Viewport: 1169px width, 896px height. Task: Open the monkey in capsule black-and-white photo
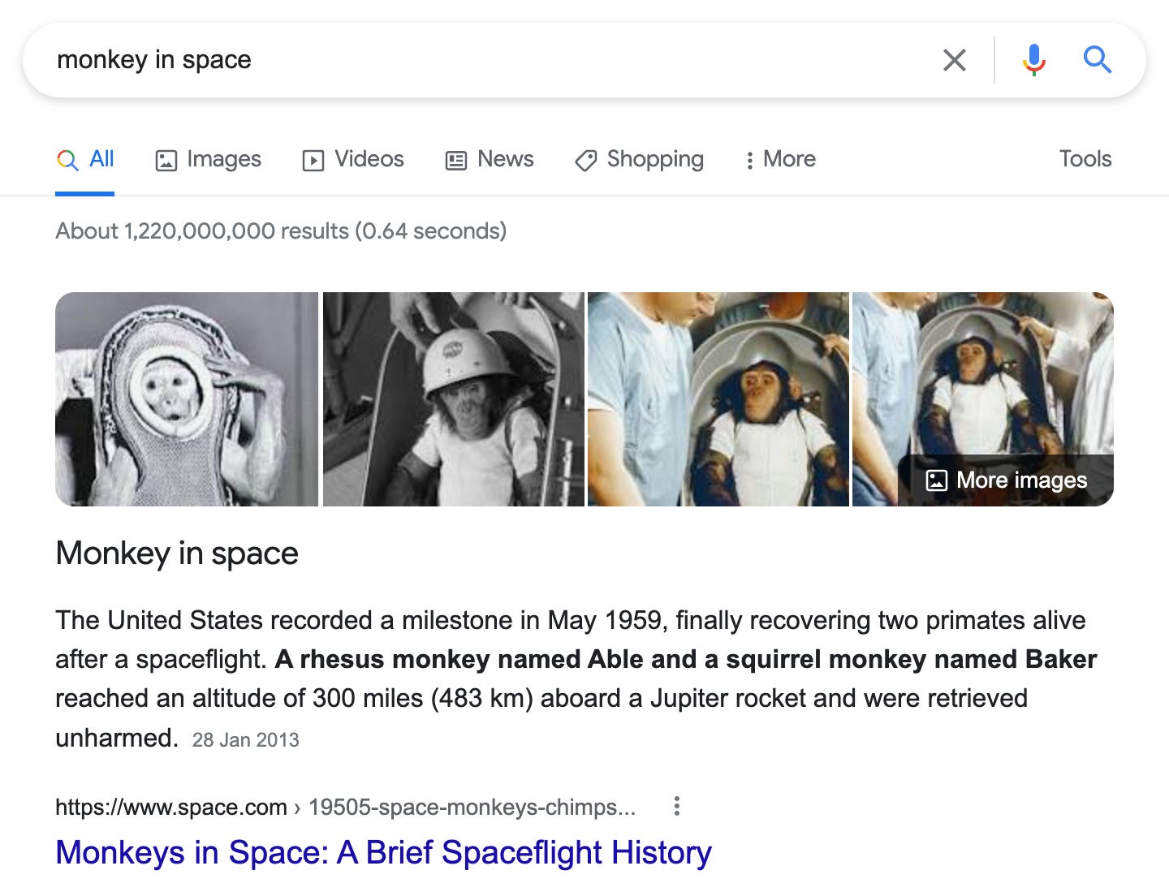pyautogui.click(x=187, y=399)
